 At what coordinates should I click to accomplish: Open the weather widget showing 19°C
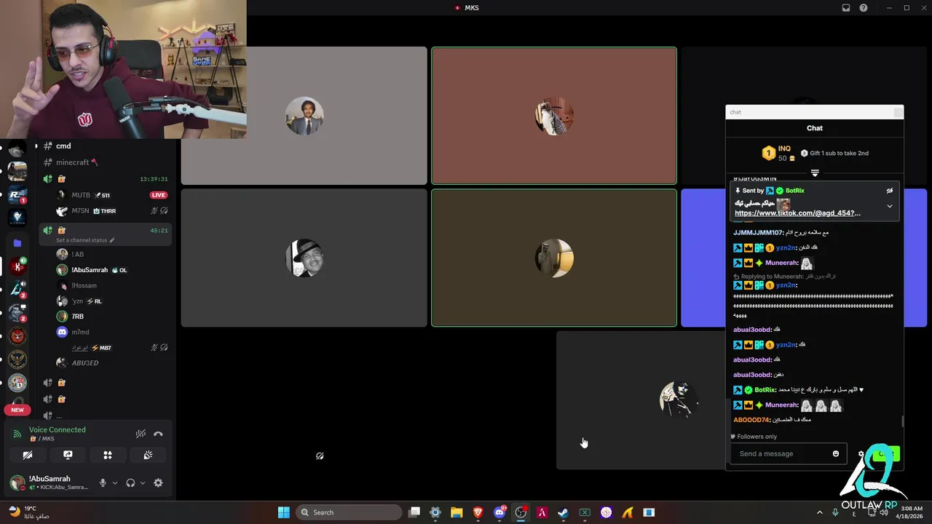(29, 512)
